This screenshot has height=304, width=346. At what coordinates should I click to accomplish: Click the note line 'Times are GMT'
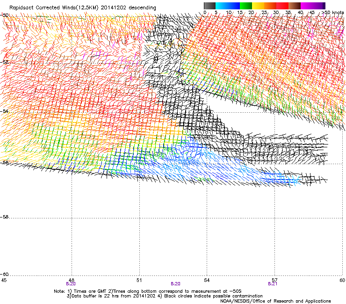tap(89, 291)
